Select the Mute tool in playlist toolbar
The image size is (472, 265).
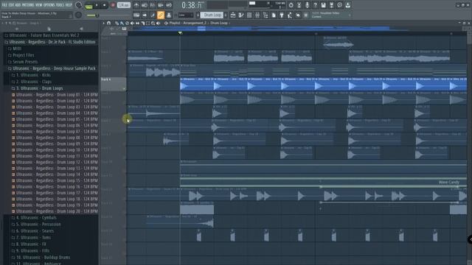tap(132, 23)
